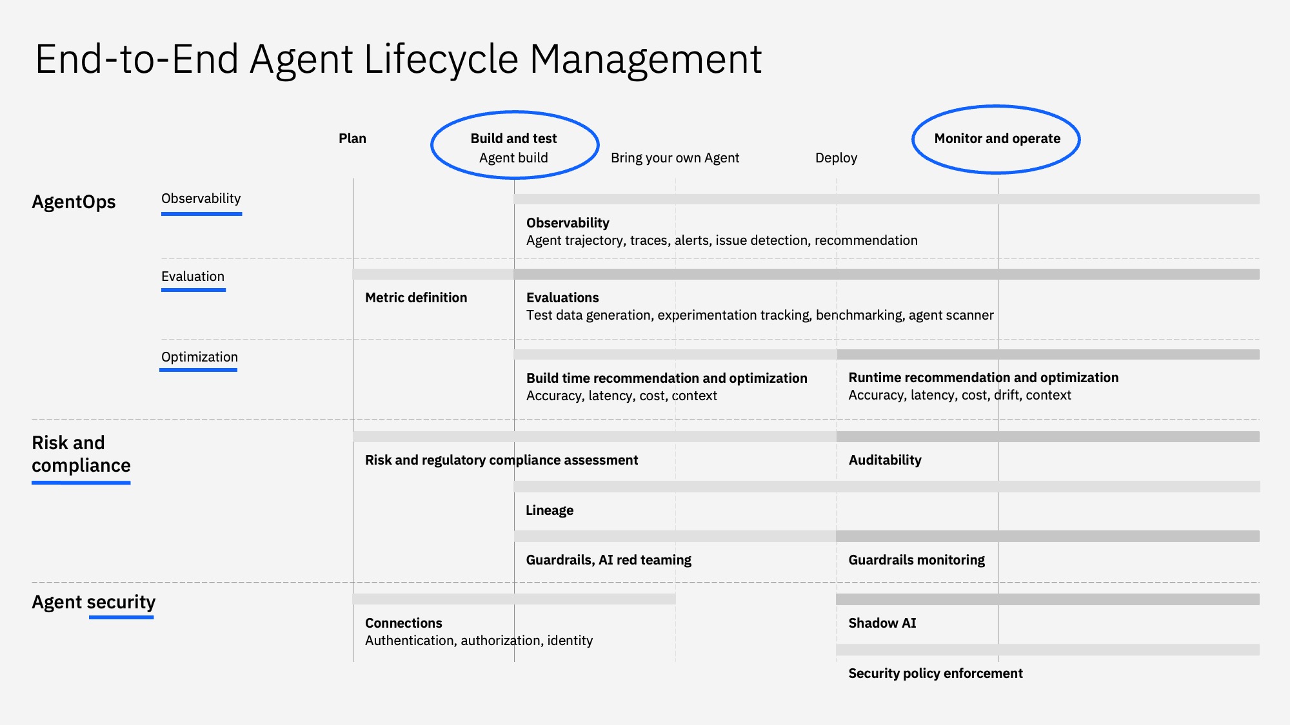1290x725 pixels.
Task: Select the Deploy stage label
Action: (x=836, y=158)
